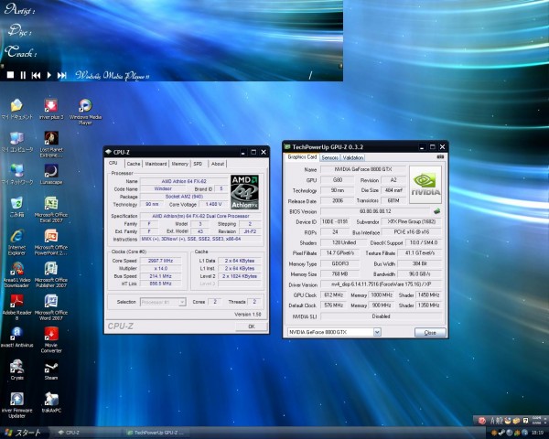Image resolution: width=549 pixels, height=439 pixels.
Task: Click the language bar icon in tray
Action: click(482, 420)
